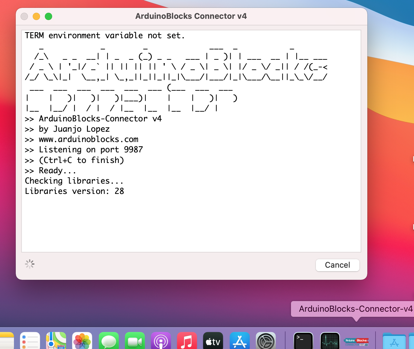
Task: Click 'Listening on port 9987' line
Action: coord(84,150)
